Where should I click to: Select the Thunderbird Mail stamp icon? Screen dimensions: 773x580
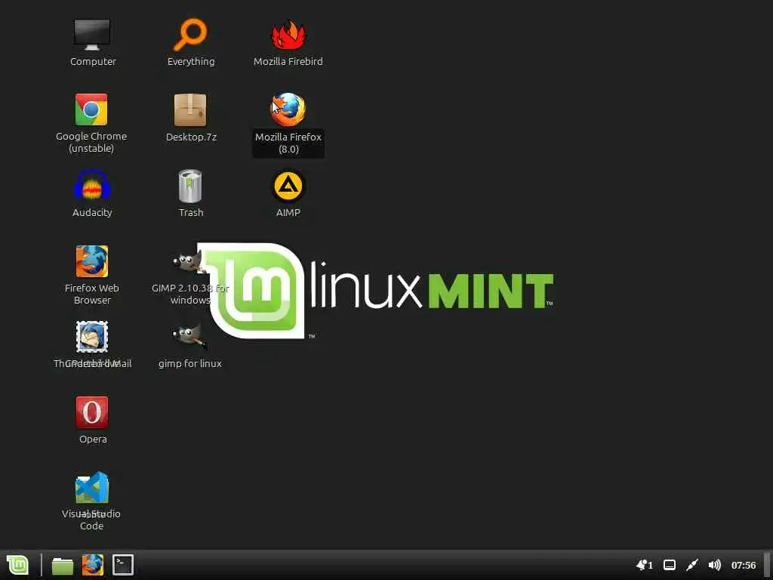[x=92, y=337]
